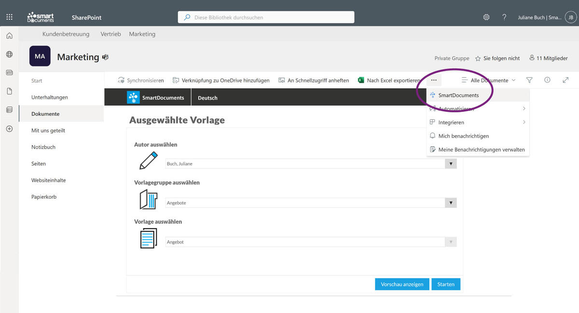Click the SmartDocuments logo in header
The image size is (579, 313).
click(41, 17)
